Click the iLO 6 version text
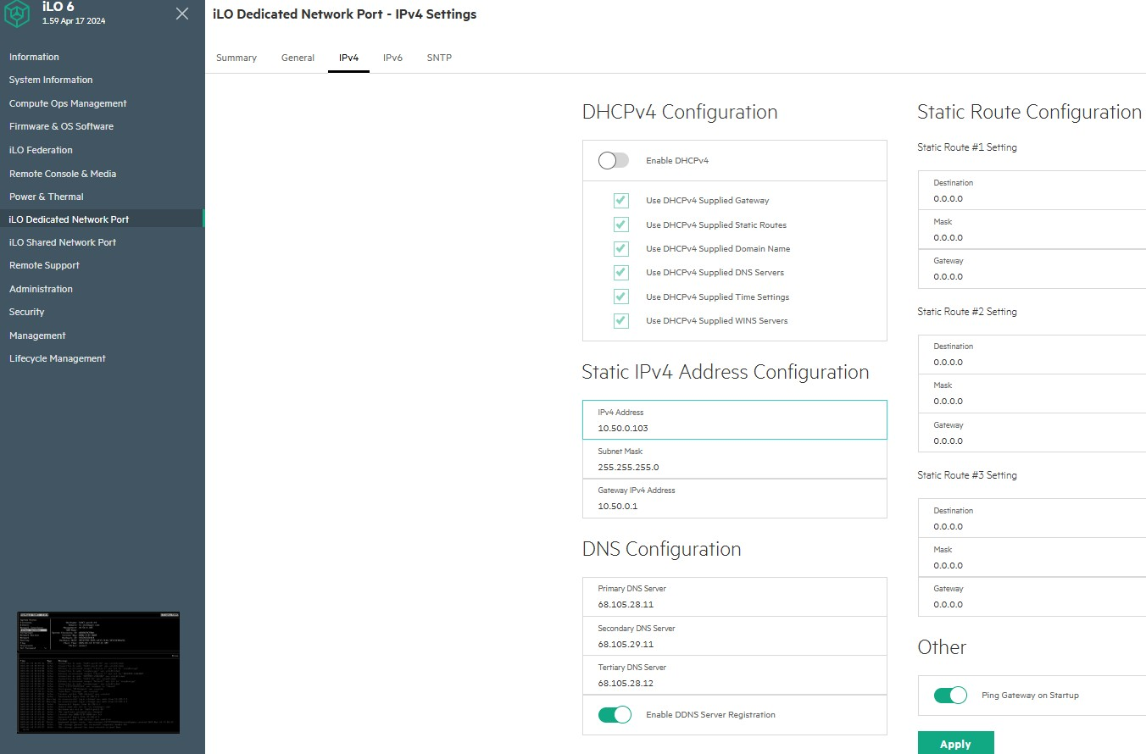Viewport: 1146px width, 754px height. tap(74, 20)
